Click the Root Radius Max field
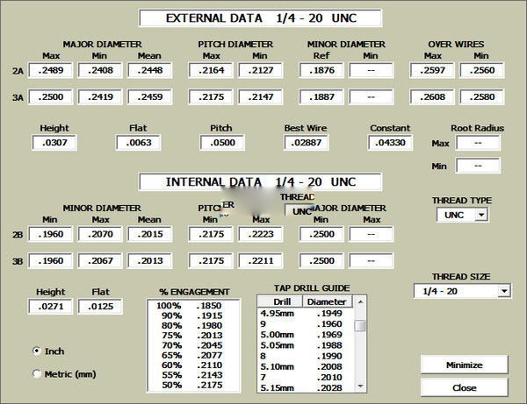The width and height of the screenshot is (527, 404). coord(478,142)
